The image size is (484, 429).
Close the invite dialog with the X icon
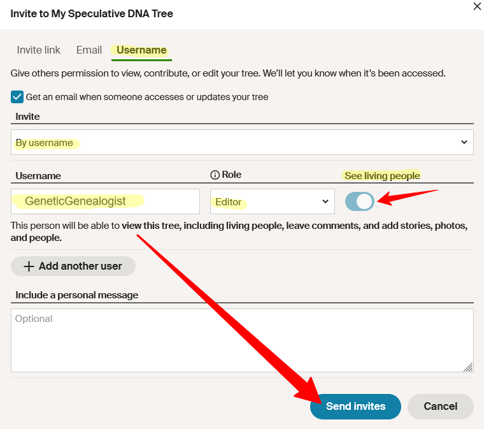pos(477,6)
